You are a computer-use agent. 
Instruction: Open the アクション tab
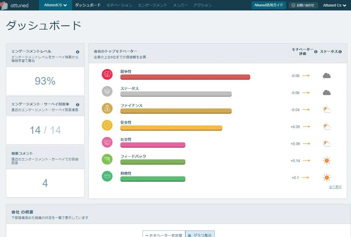click(202, 5)
